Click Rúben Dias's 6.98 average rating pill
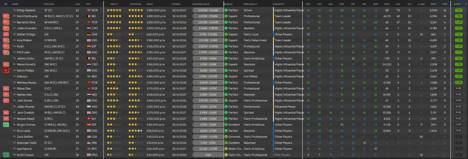This screenshot has height=159, width=468. pyautogui.click(x=458, y=88)
